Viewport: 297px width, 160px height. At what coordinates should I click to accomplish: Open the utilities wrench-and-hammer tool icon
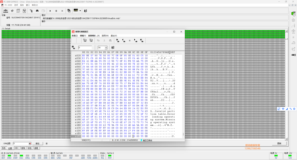click(x=12, y=11)
